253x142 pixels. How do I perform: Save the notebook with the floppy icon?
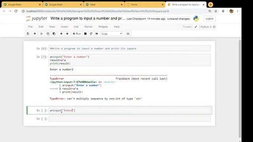[x=28, y=34]
